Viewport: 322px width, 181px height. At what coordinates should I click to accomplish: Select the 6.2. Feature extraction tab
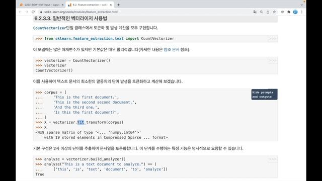(90, 5)
